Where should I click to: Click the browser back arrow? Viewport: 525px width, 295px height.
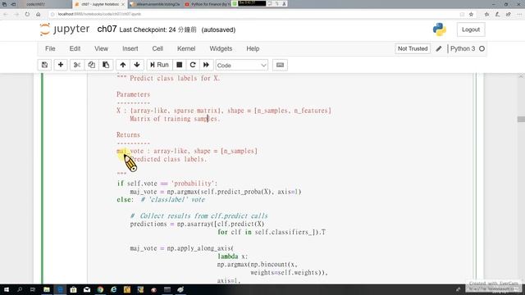6,14
